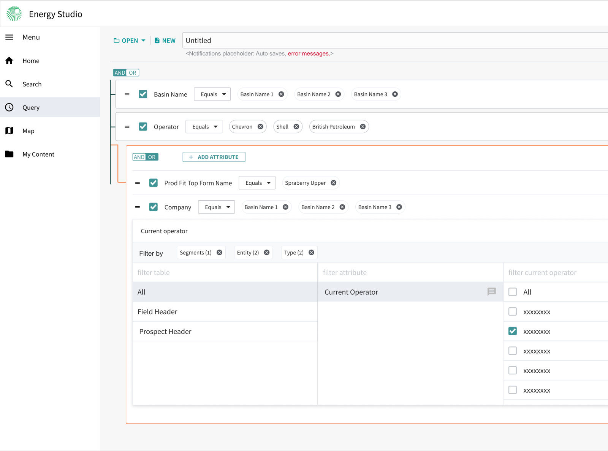The height and width of the screenshot is (451, 608).
Task: Uncheck the Basin Name checkbox
Action: pos(143,94)
